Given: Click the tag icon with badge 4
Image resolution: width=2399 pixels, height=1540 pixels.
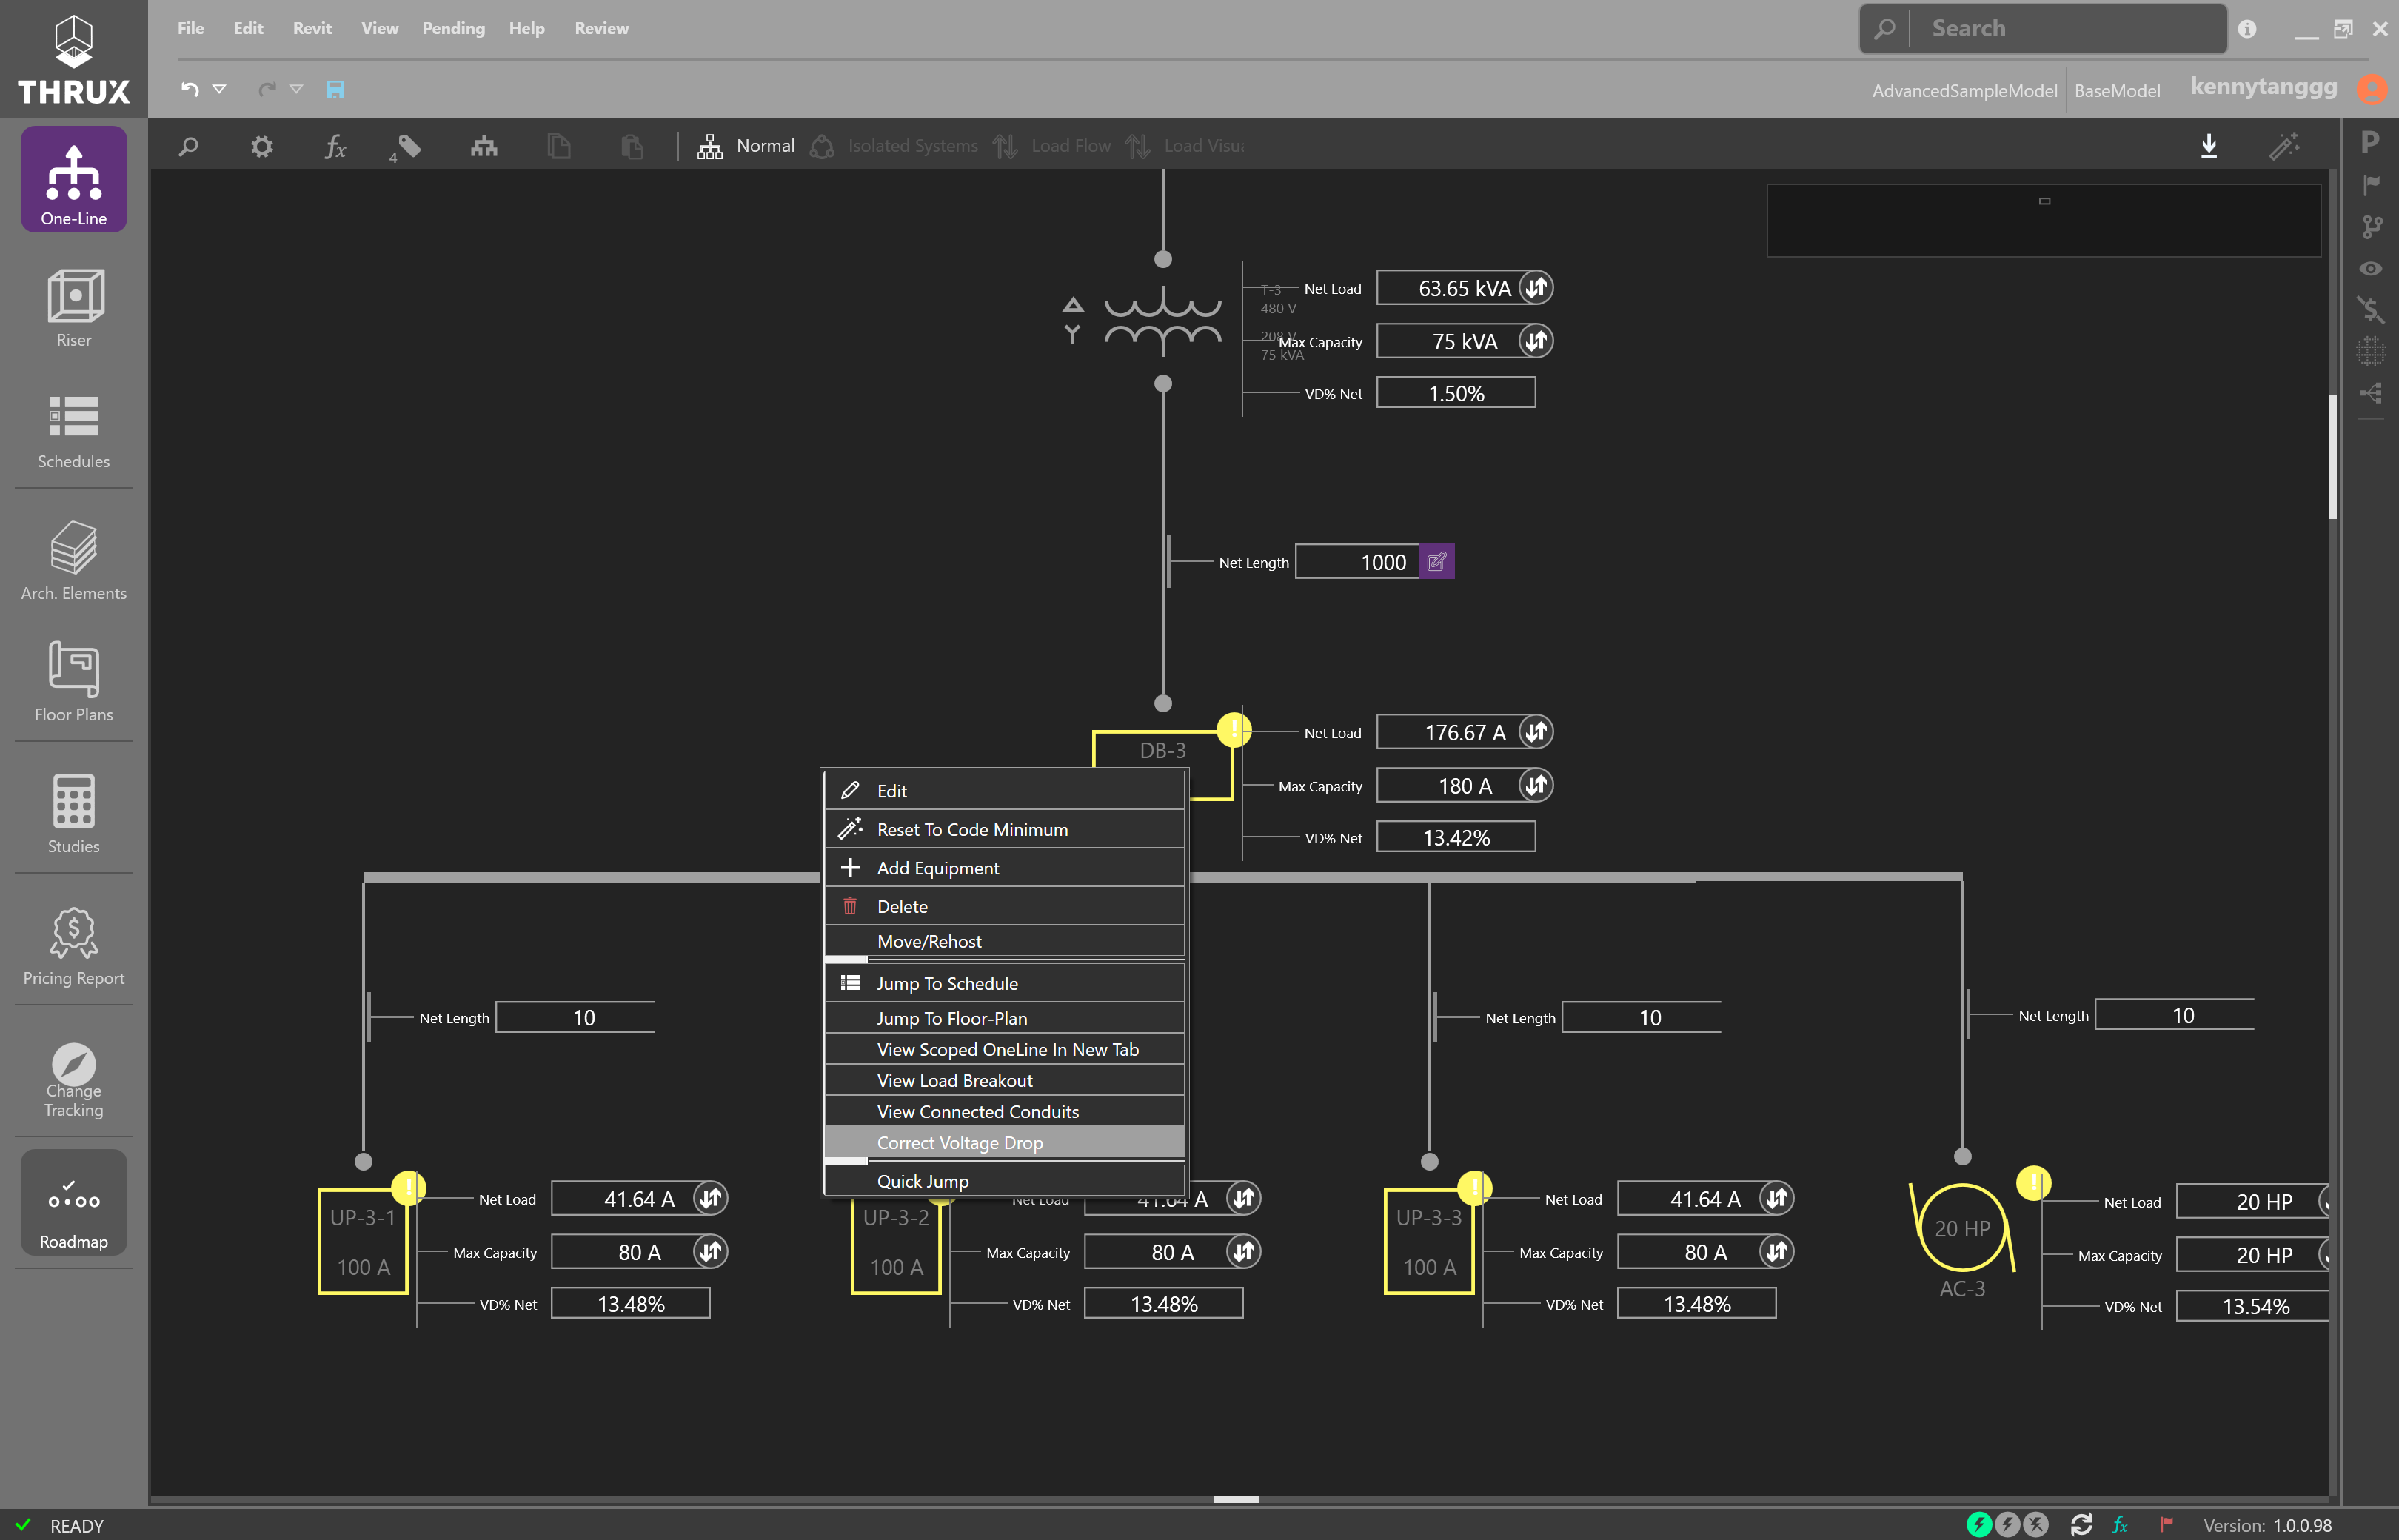Looking at the screenshot, I should click(x=407, y=147).
